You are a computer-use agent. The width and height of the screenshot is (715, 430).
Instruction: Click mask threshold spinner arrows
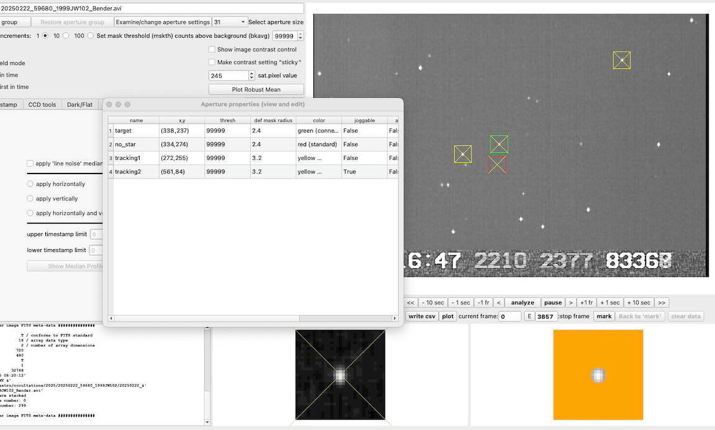tap(300, 36)
